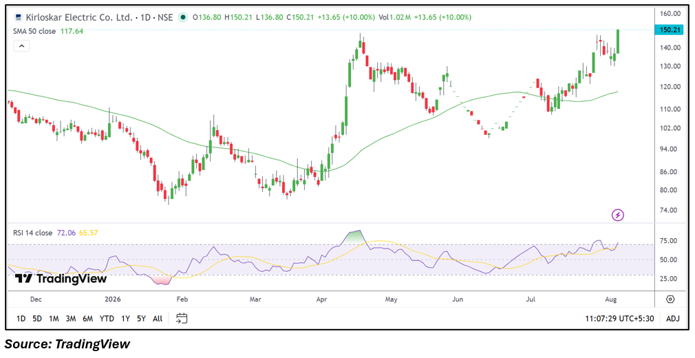Select the SMA 50 close indicator legend
The image size is (695, 358).
click(x=34, y=31)
